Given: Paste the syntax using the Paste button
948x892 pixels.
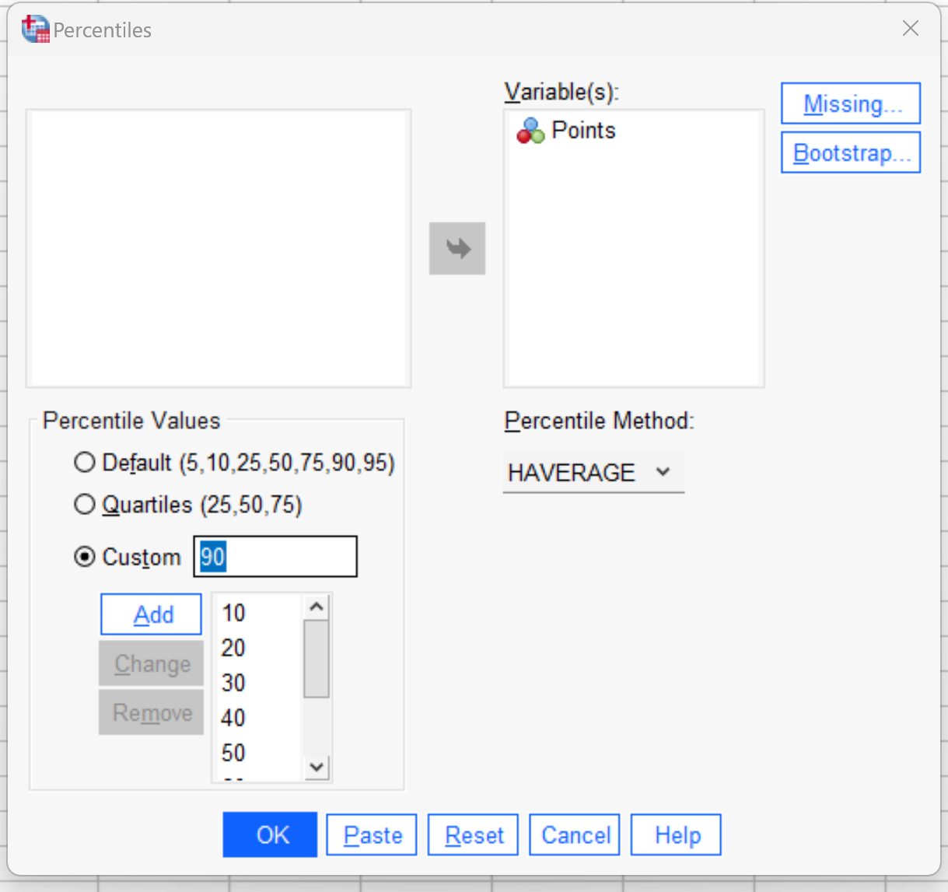Looking at the screenshot, I should click(372, 835).
